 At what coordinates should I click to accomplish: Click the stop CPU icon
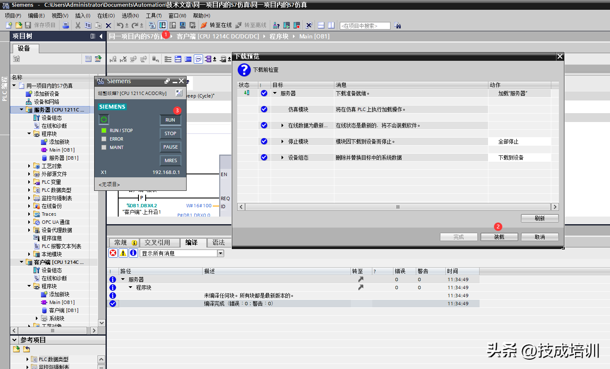tap(297, 25)
